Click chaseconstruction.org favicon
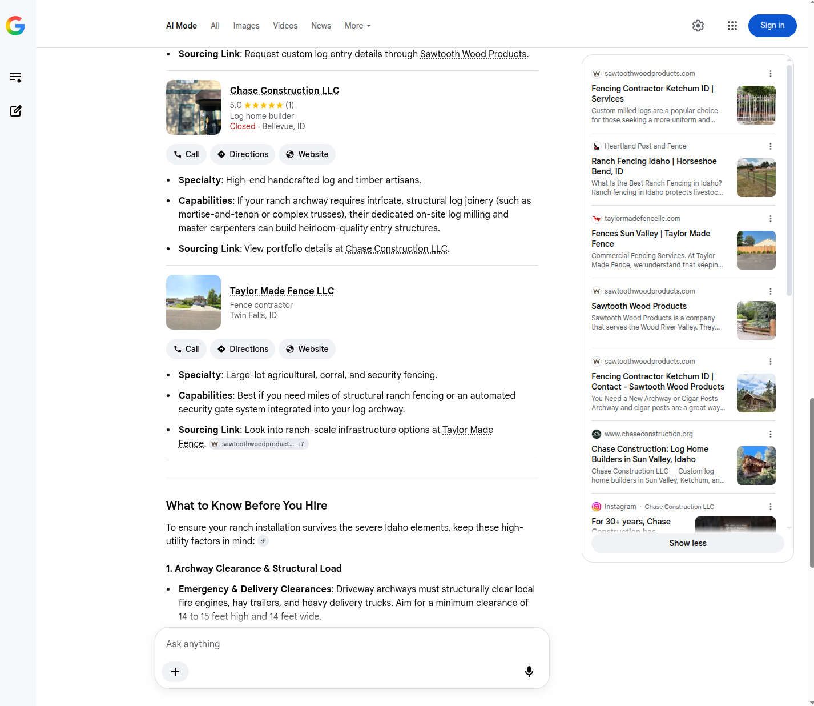 coord(597,434)
